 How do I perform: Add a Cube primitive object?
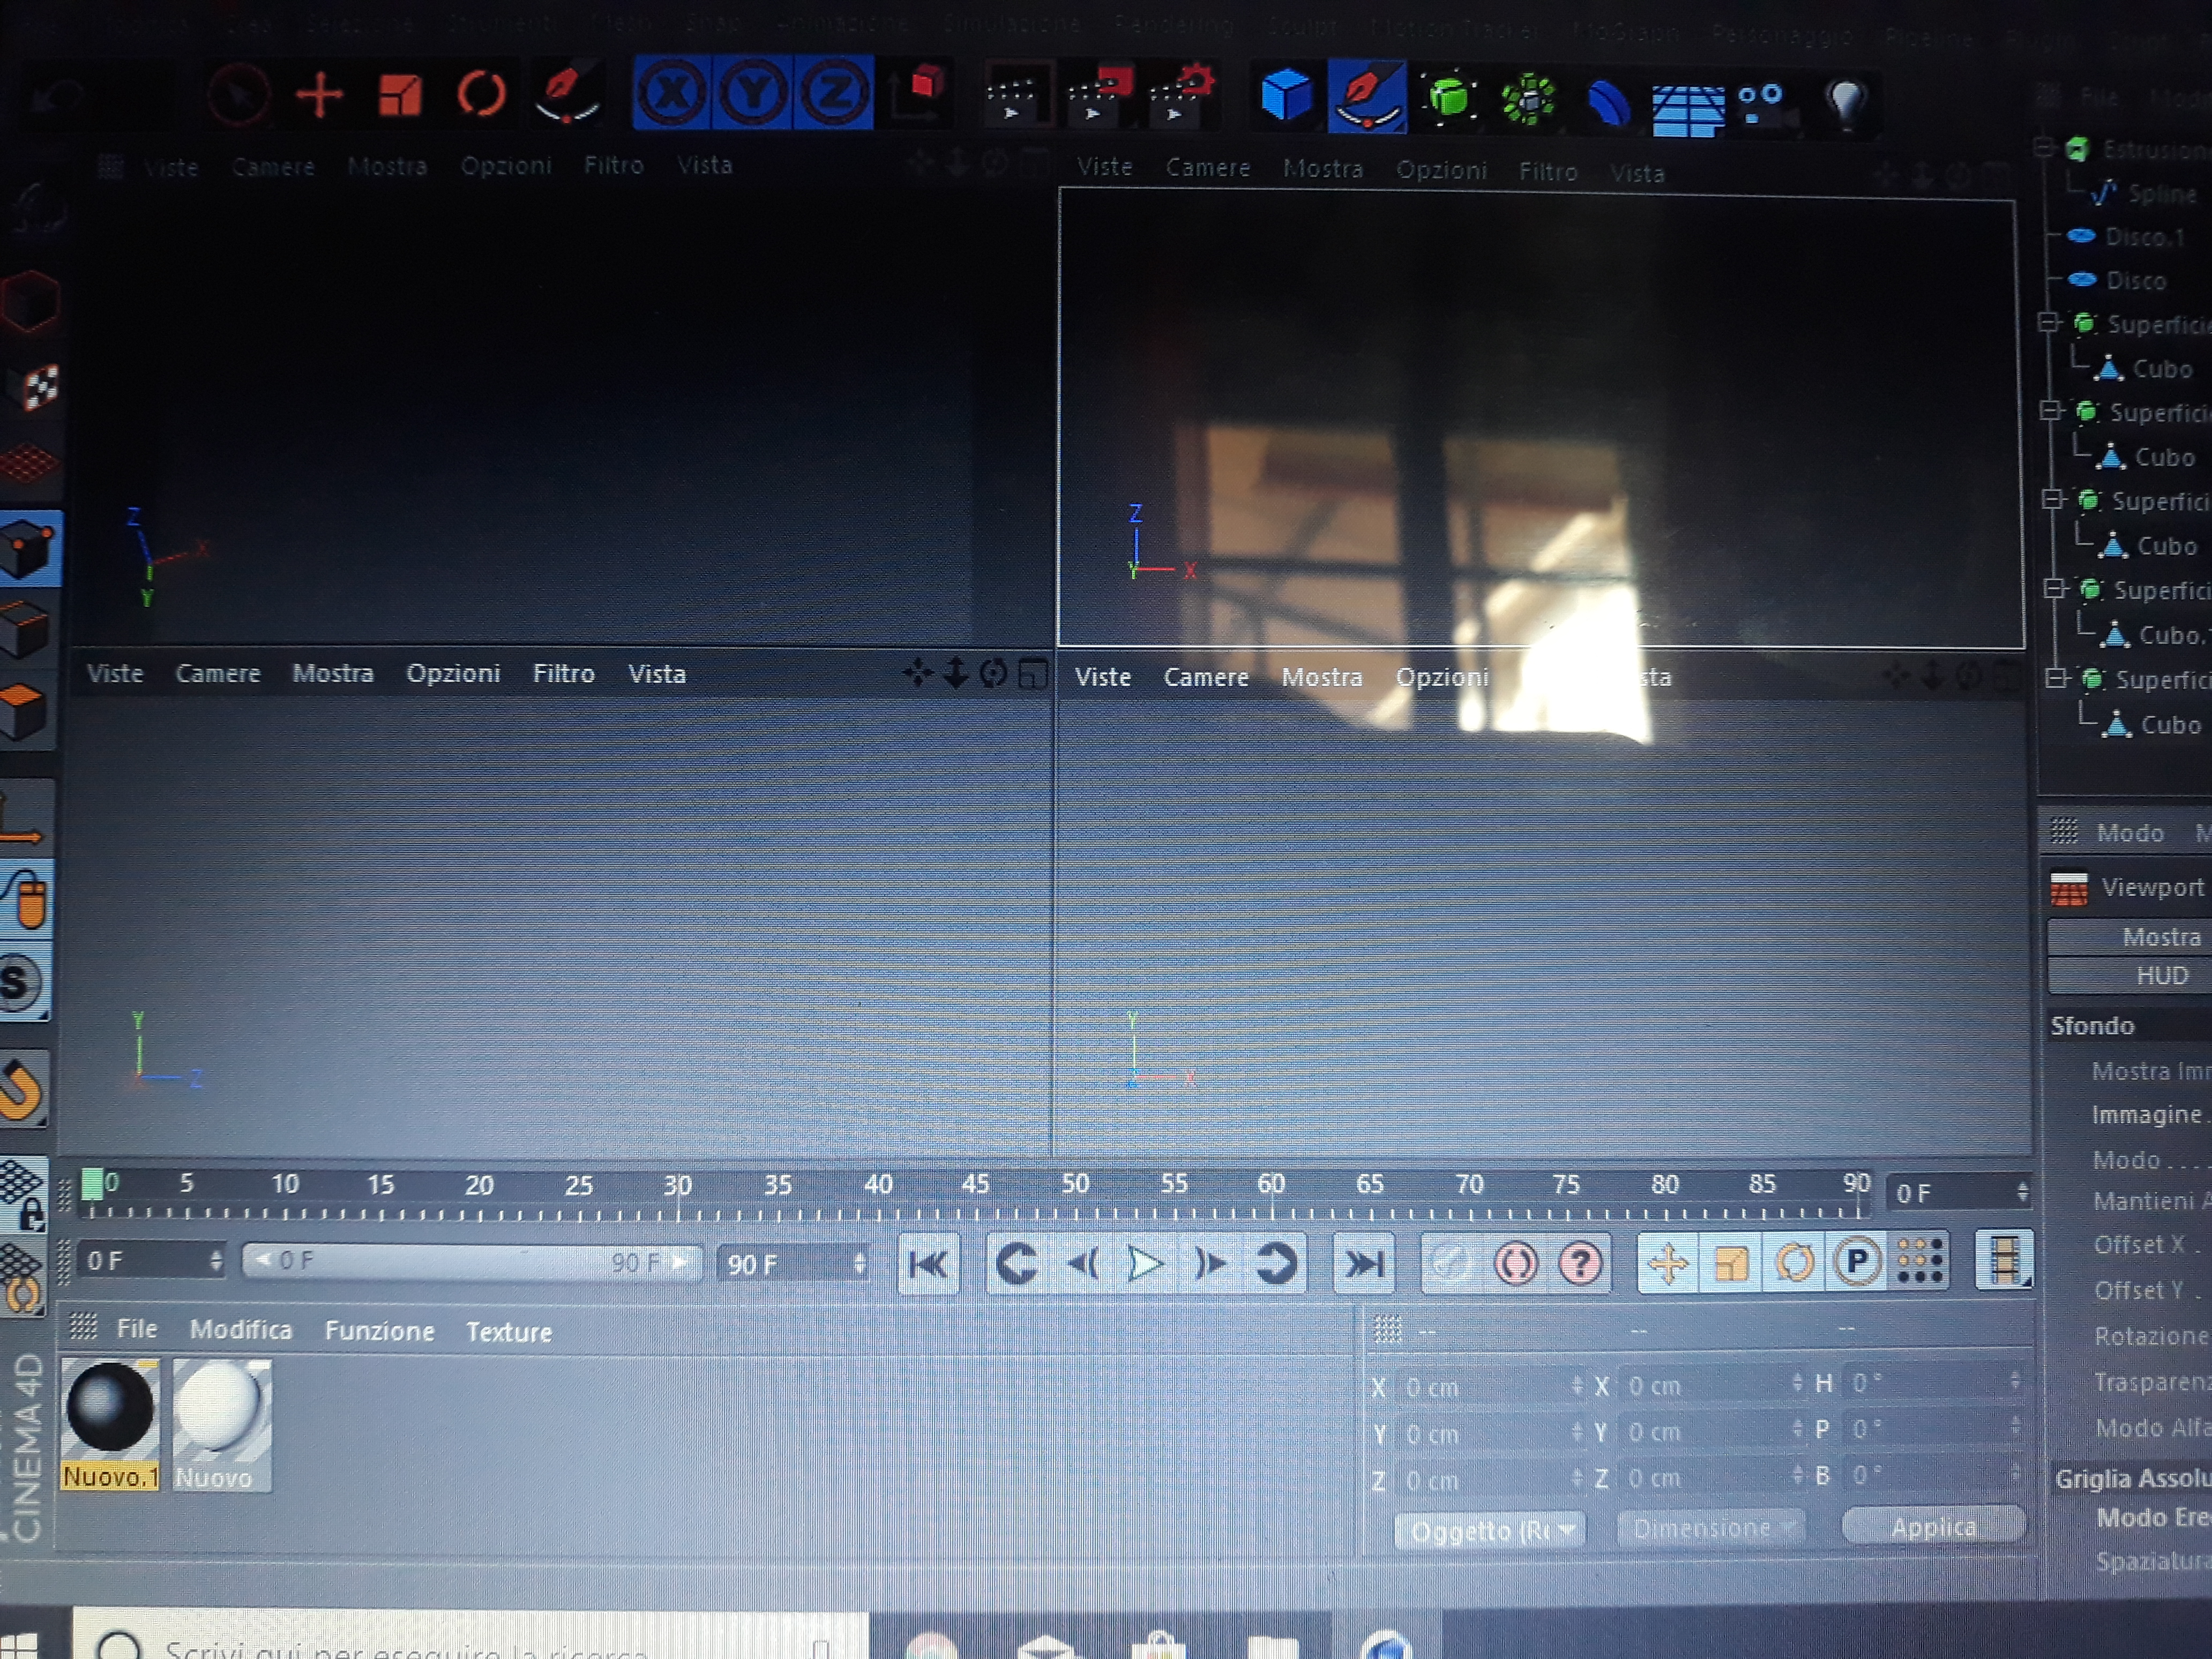1286,96
